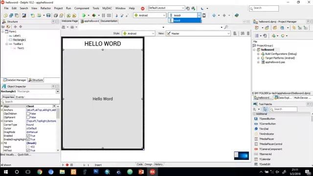Open PowerPoint from the taskbar
The image size is (313, 176).
[141, 172]
